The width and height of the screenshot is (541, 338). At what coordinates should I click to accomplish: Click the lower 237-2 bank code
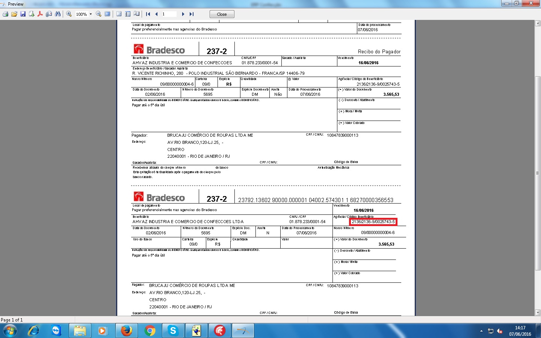click(x=217, y=199)
